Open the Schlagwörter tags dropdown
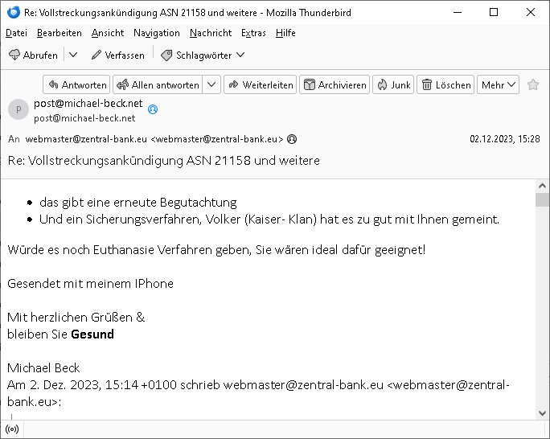 pos(203,55)
